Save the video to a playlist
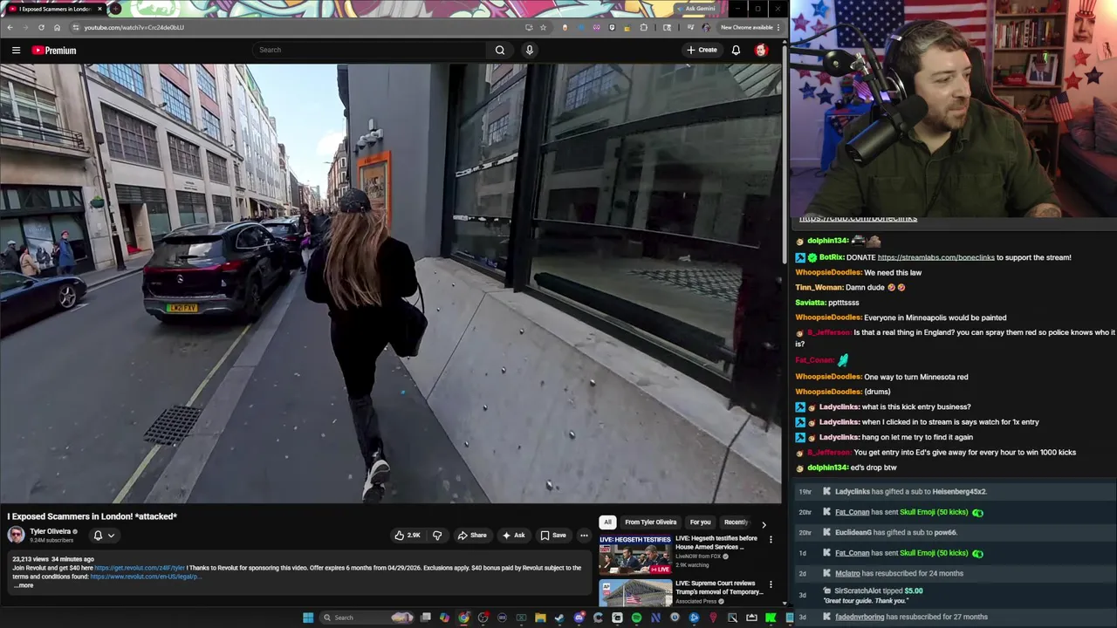 [x=553, y=536]
